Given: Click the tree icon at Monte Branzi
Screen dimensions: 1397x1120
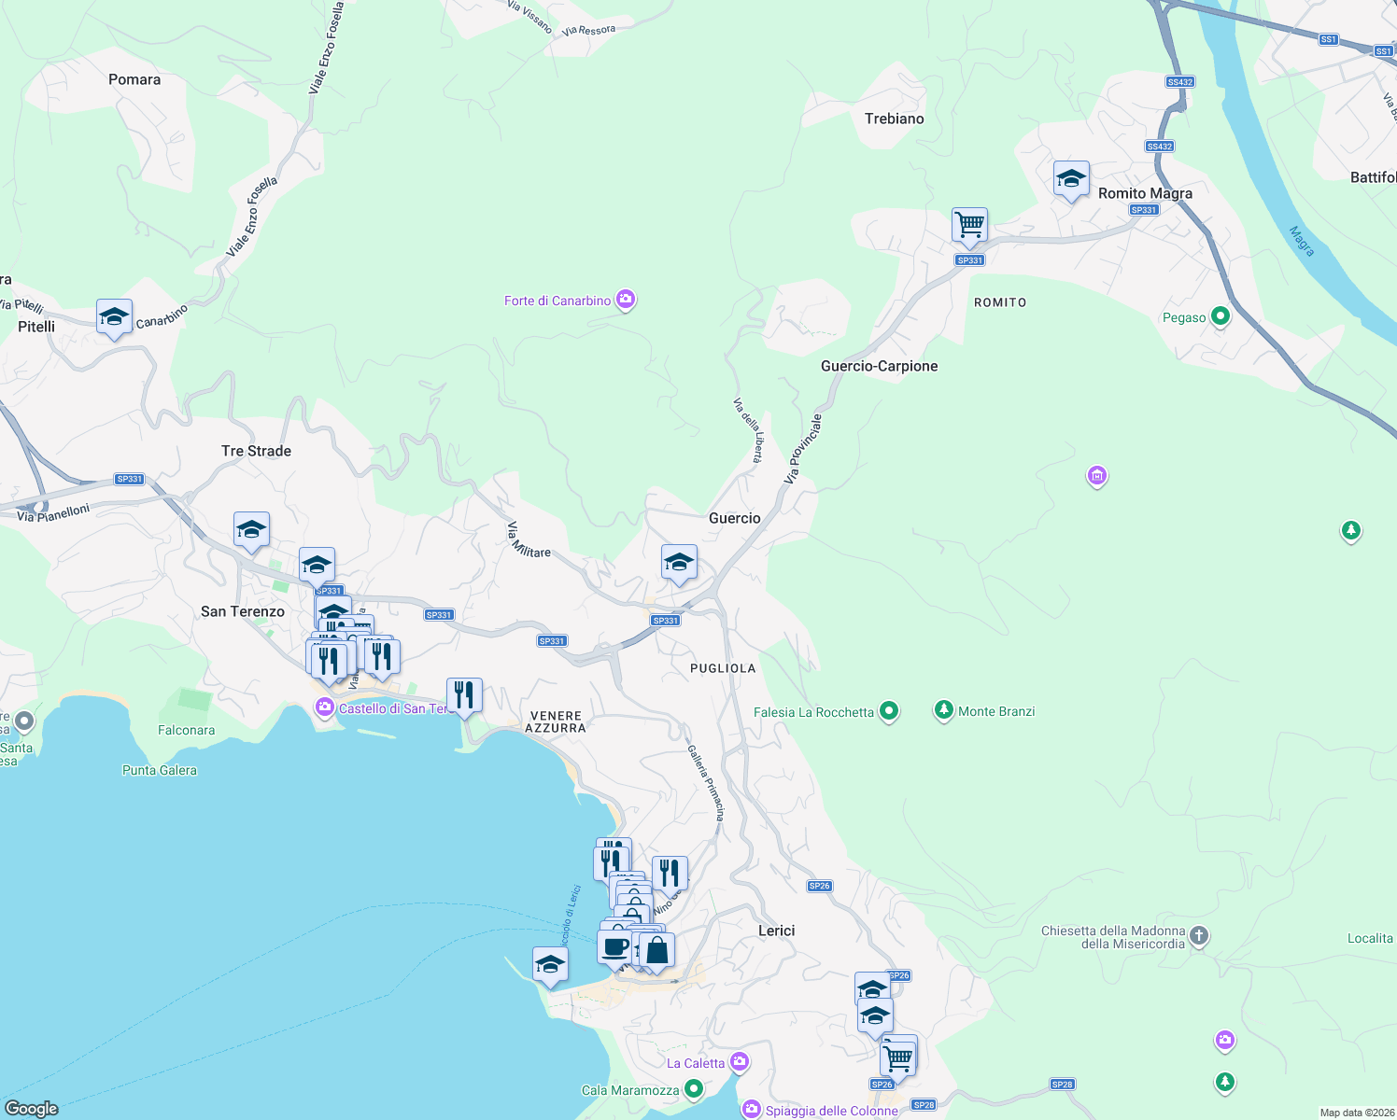Looking at the screenshot, I should (943, 710).
